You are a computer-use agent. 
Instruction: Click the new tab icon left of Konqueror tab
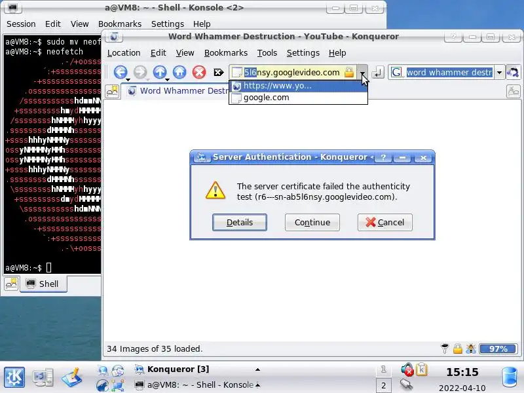(112, 91)
